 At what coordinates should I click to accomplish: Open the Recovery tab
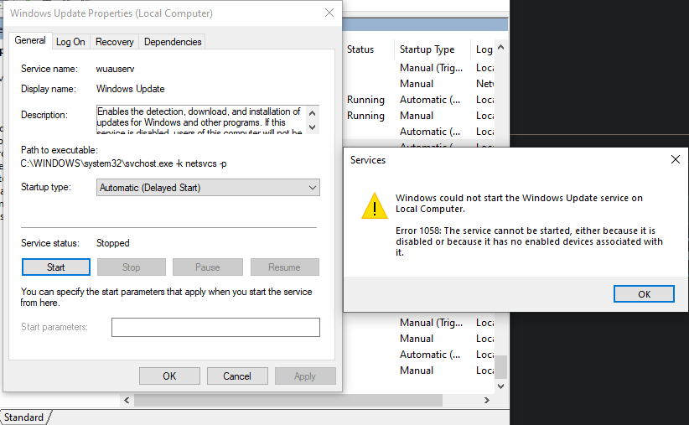[114, 42]
